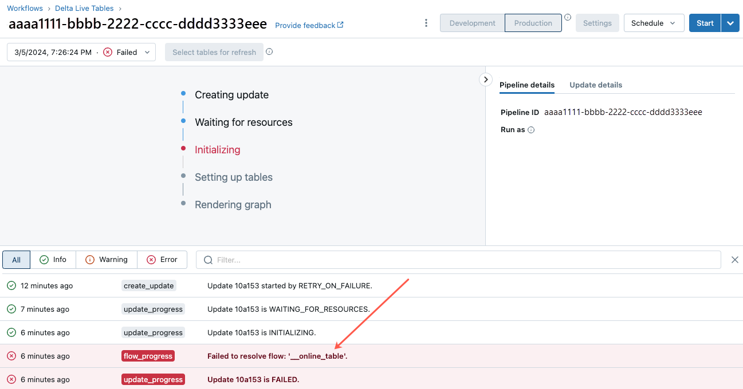Click the red error icon beside flow_progress
This screenshot has height=389, width=743.
point(12,356)
